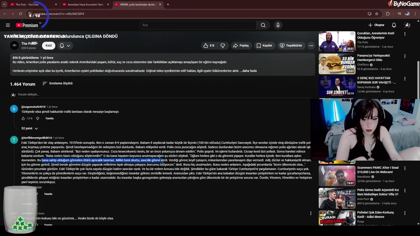The width and height of the screenshot is (420, 236).
Task: Open options for 2 Genç Kızı video
Action: (x=405, y=79)
